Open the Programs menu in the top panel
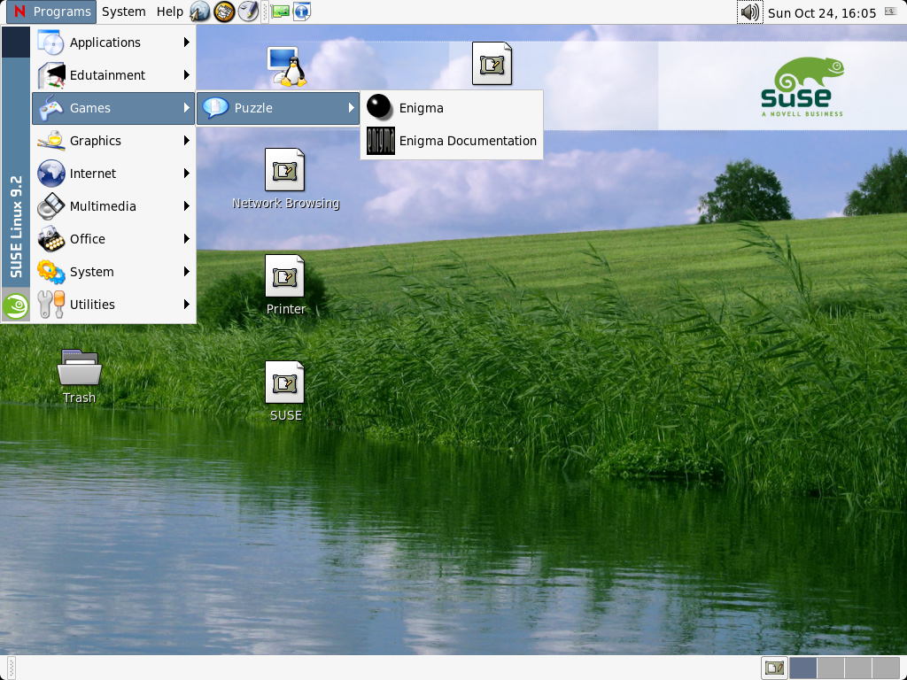The height and width of the screenshot is (680, 907). (51, 12)
